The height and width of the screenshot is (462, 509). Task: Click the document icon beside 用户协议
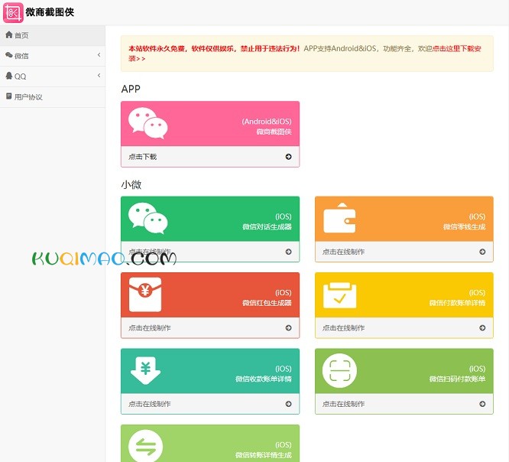[x=9, y=96]
